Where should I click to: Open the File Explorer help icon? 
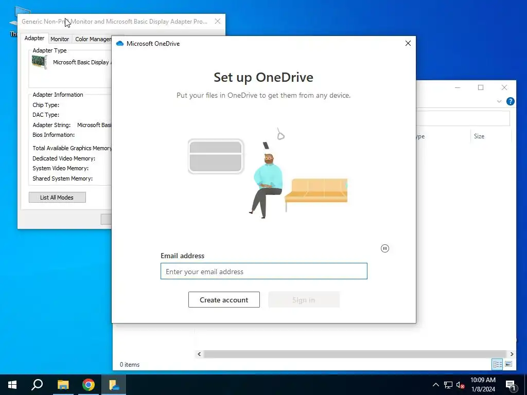[x=510, y=101]
